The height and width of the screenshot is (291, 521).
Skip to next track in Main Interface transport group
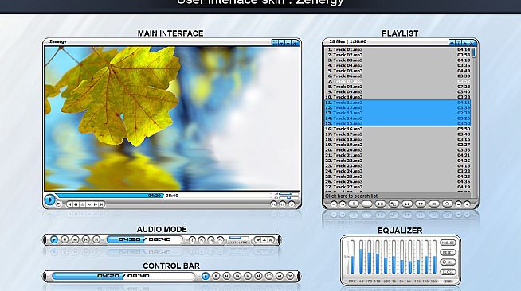(101, 204)
